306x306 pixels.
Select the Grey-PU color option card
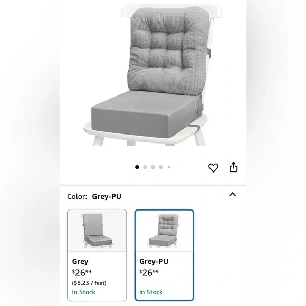point(164,255)
